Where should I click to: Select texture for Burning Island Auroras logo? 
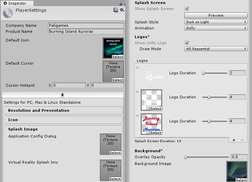[x=156, y=133]
